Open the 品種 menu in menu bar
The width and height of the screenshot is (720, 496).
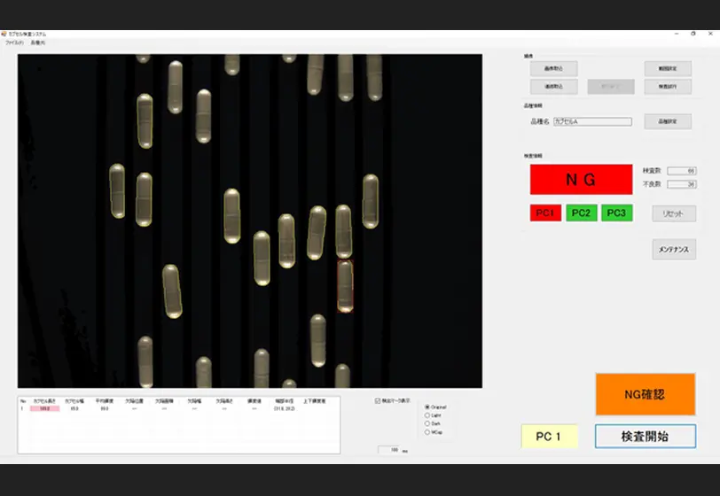click(36, 43)
